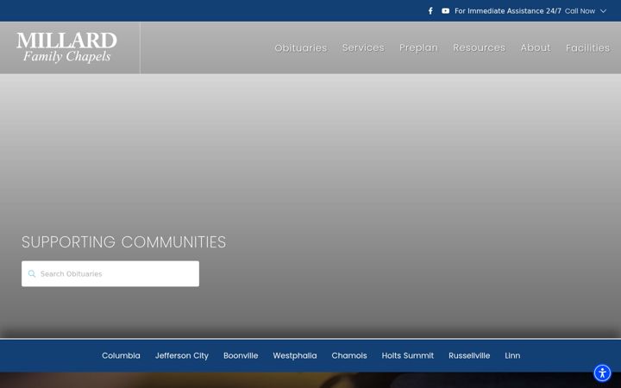Screen dimensions: 621x388
Task: Select the Chamois location link
Action: click(x=349, y=355)
